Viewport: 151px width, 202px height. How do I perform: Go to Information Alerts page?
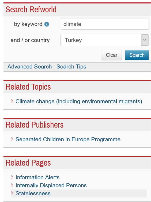[37, 177]
